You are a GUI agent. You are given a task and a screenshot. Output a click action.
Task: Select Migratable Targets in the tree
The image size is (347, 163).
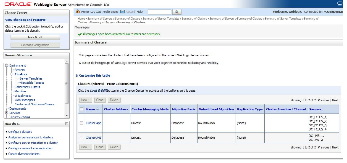[32, 83]
